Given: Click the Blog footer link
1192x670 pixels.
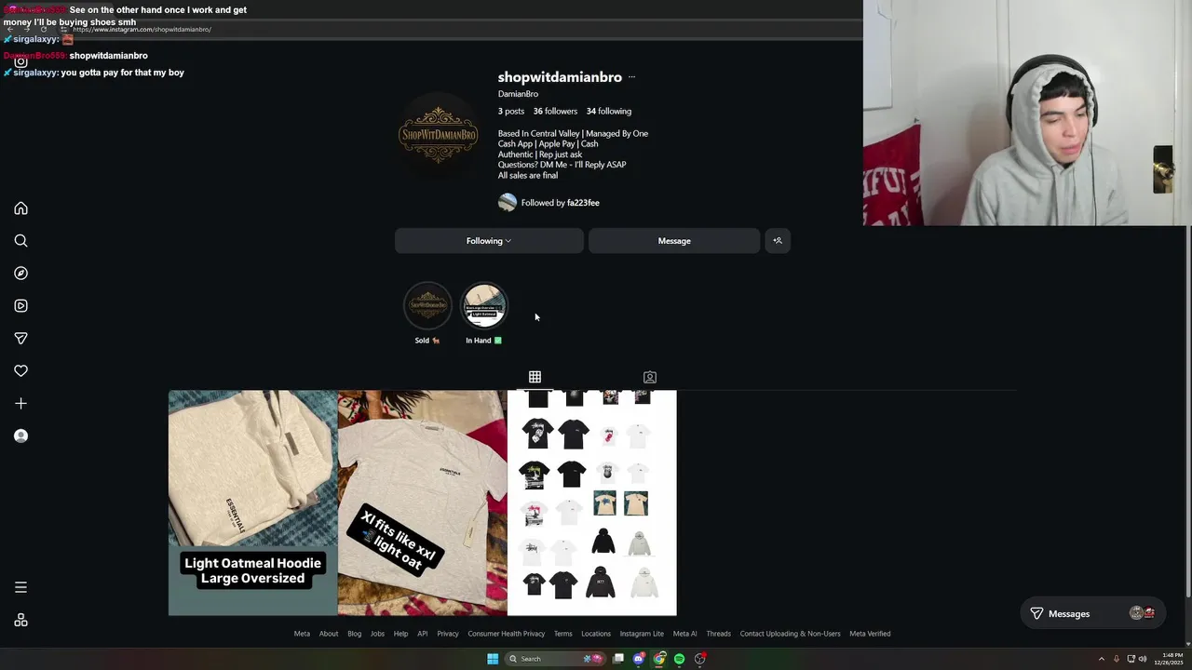Looking at the screenshot, I should point(355,634).
